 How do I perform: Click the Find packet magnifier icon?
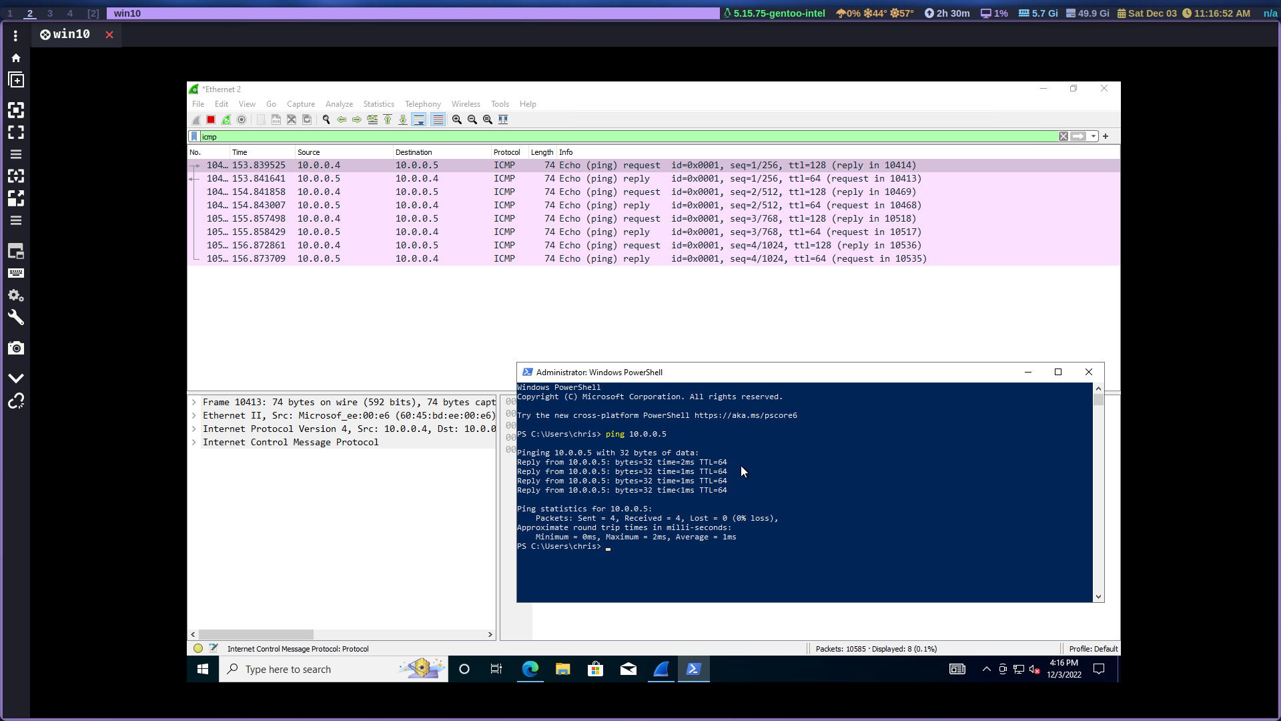326,119
